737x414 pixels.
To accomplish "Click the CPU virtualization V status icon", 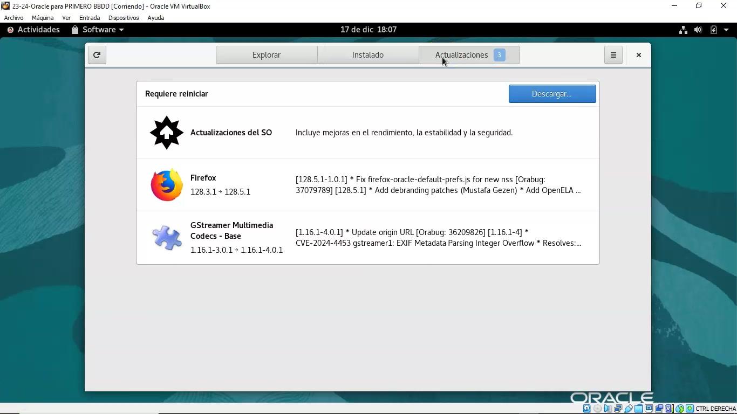I will point(669,409).
